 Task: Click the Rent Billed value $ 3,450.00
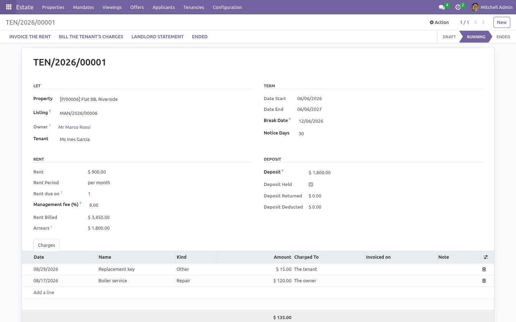[x=99, y=218]
